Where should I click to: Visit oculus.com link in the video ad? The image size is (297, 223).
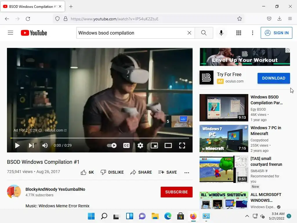click(55, 130)
